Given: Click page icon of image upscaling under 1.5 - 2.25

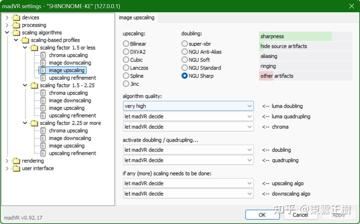Looking at the screenshot, I should 43,108.
